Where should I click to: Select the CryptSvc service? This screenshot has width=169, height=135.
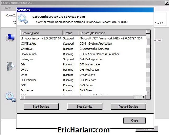(83, 49)
